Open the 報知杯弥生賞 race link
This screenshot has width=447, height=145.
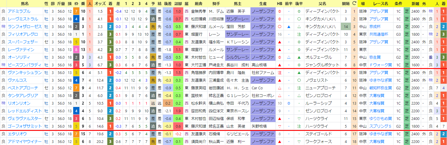click(381, 88)
